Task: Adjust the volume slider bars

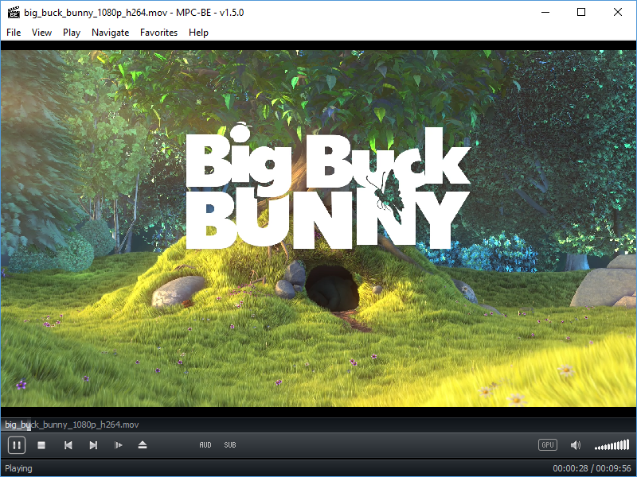Action: point(612,445)
